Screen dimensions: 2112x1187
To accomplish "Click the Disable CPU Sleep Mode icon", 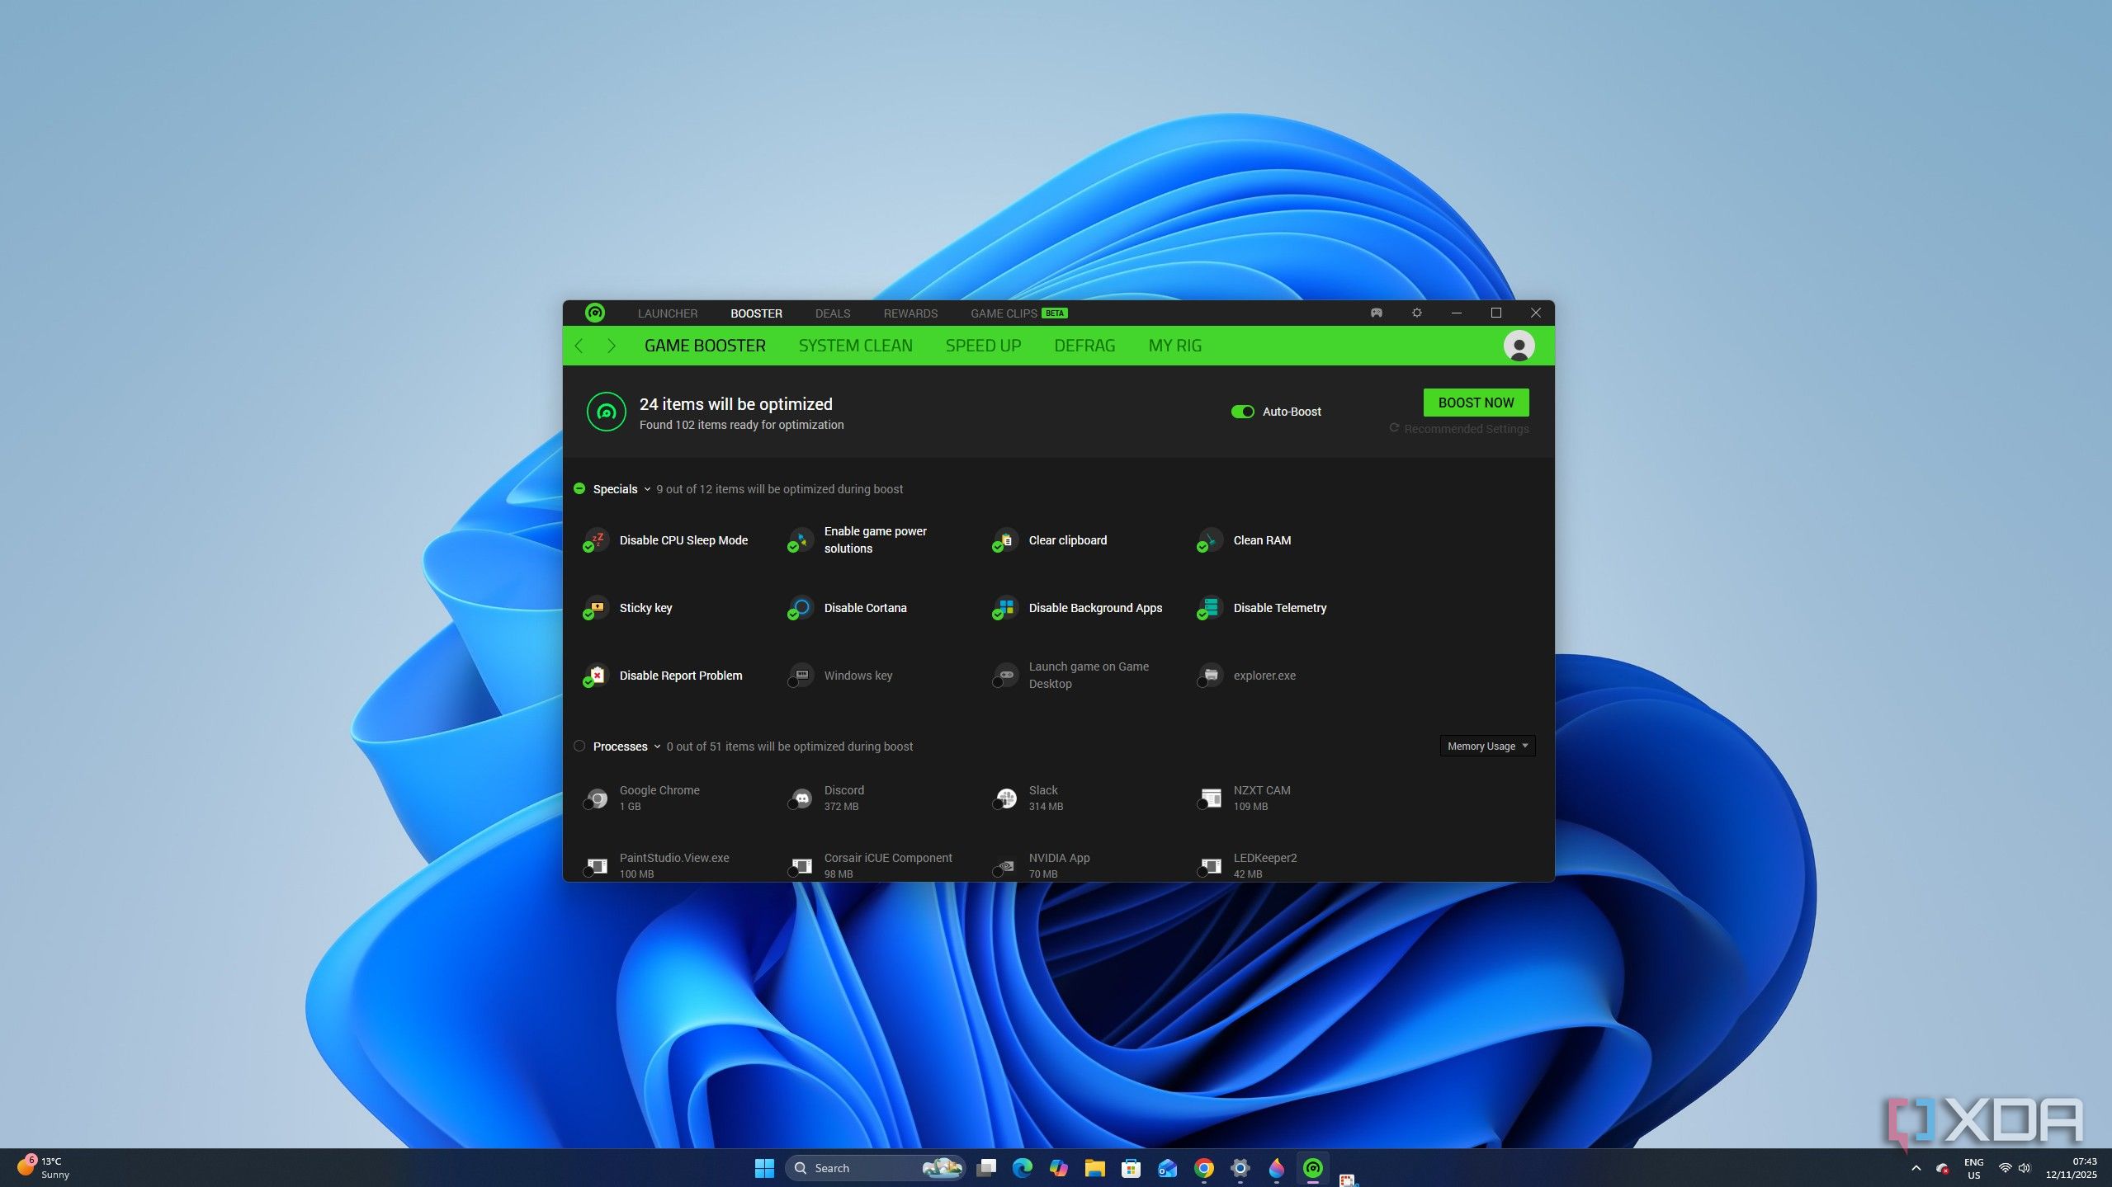I will (x=596, y=539).
